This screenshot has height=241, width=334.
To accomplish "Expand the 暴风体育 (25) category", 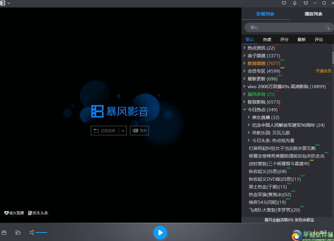I will point(244,94).
